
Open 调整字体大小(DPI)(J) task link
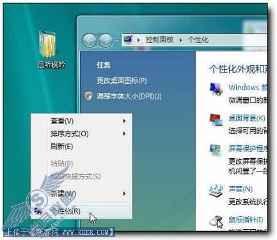click(129, 96)
